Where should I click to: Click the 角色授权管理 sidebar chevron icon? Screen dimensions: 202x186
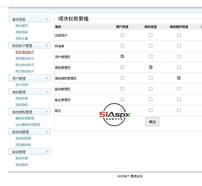(47, 112)
